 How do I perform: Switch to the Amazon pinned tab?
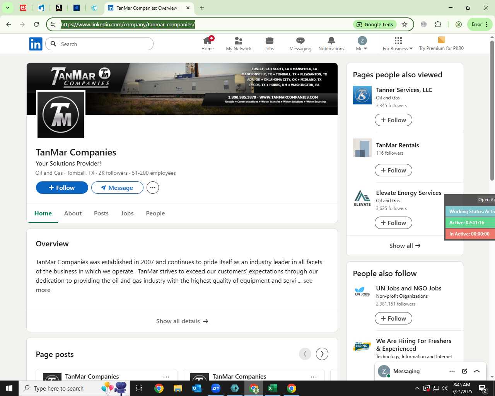click(x=59, y=8)
